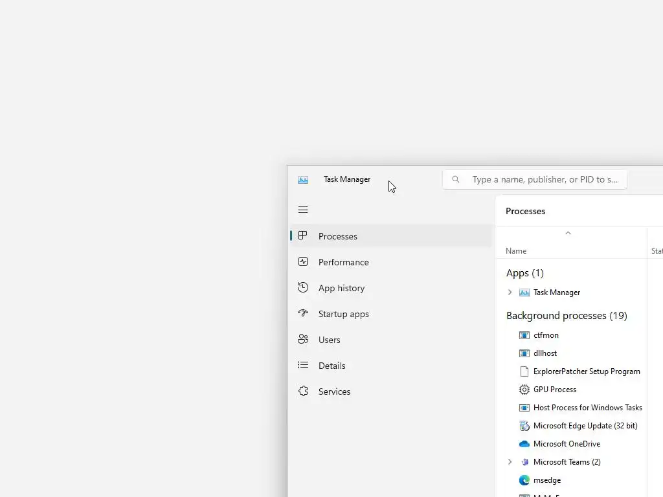Click the msedge browser icon
This screenshot has width=663, height=497.
(524, 480)
